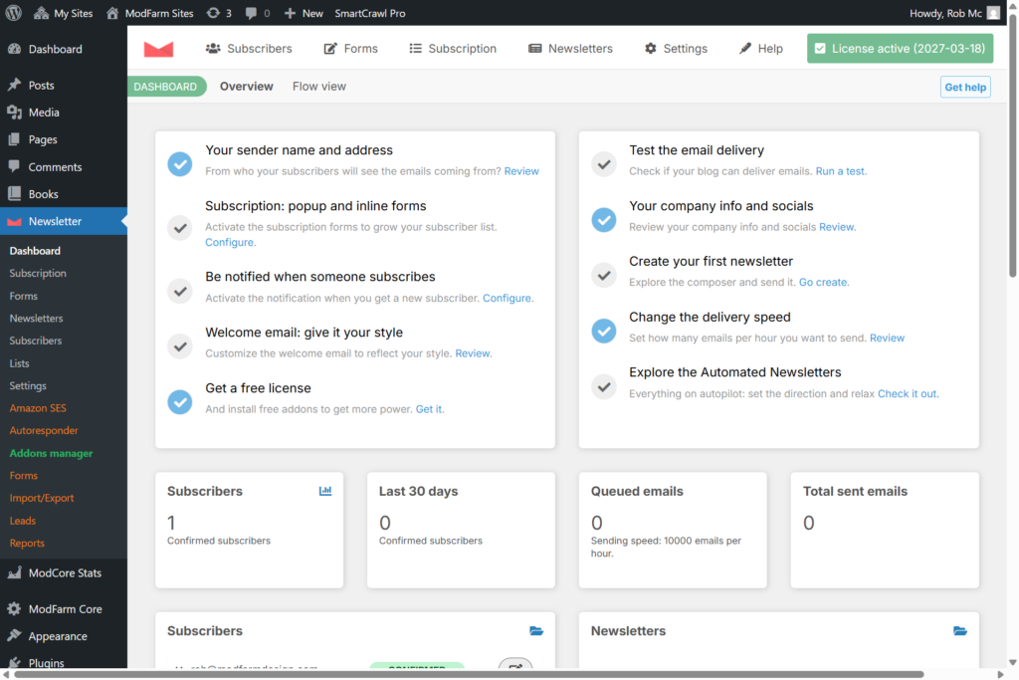
Task: Click the Newsletter envelope logo icon
Action: (x=158, y=49)
